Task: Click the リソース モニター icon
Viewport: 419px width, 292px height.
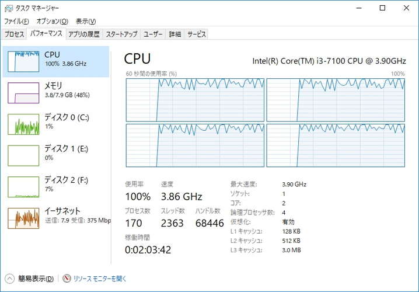Action: [x=67, y=279]
